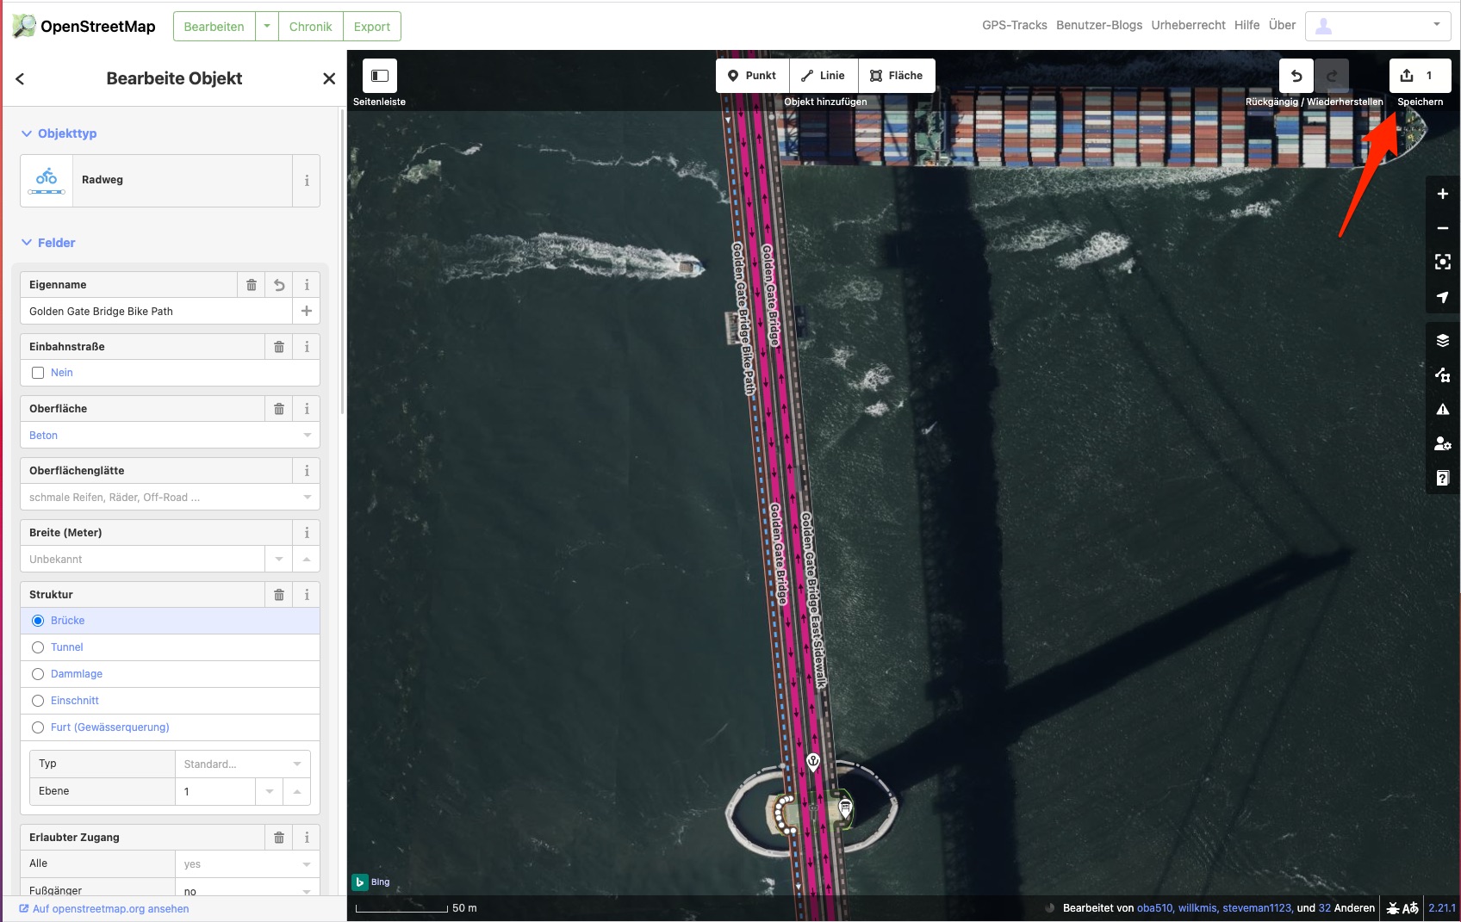Edit the Eigenname text field
The image size is (1461, 922).
click(156, 311)
